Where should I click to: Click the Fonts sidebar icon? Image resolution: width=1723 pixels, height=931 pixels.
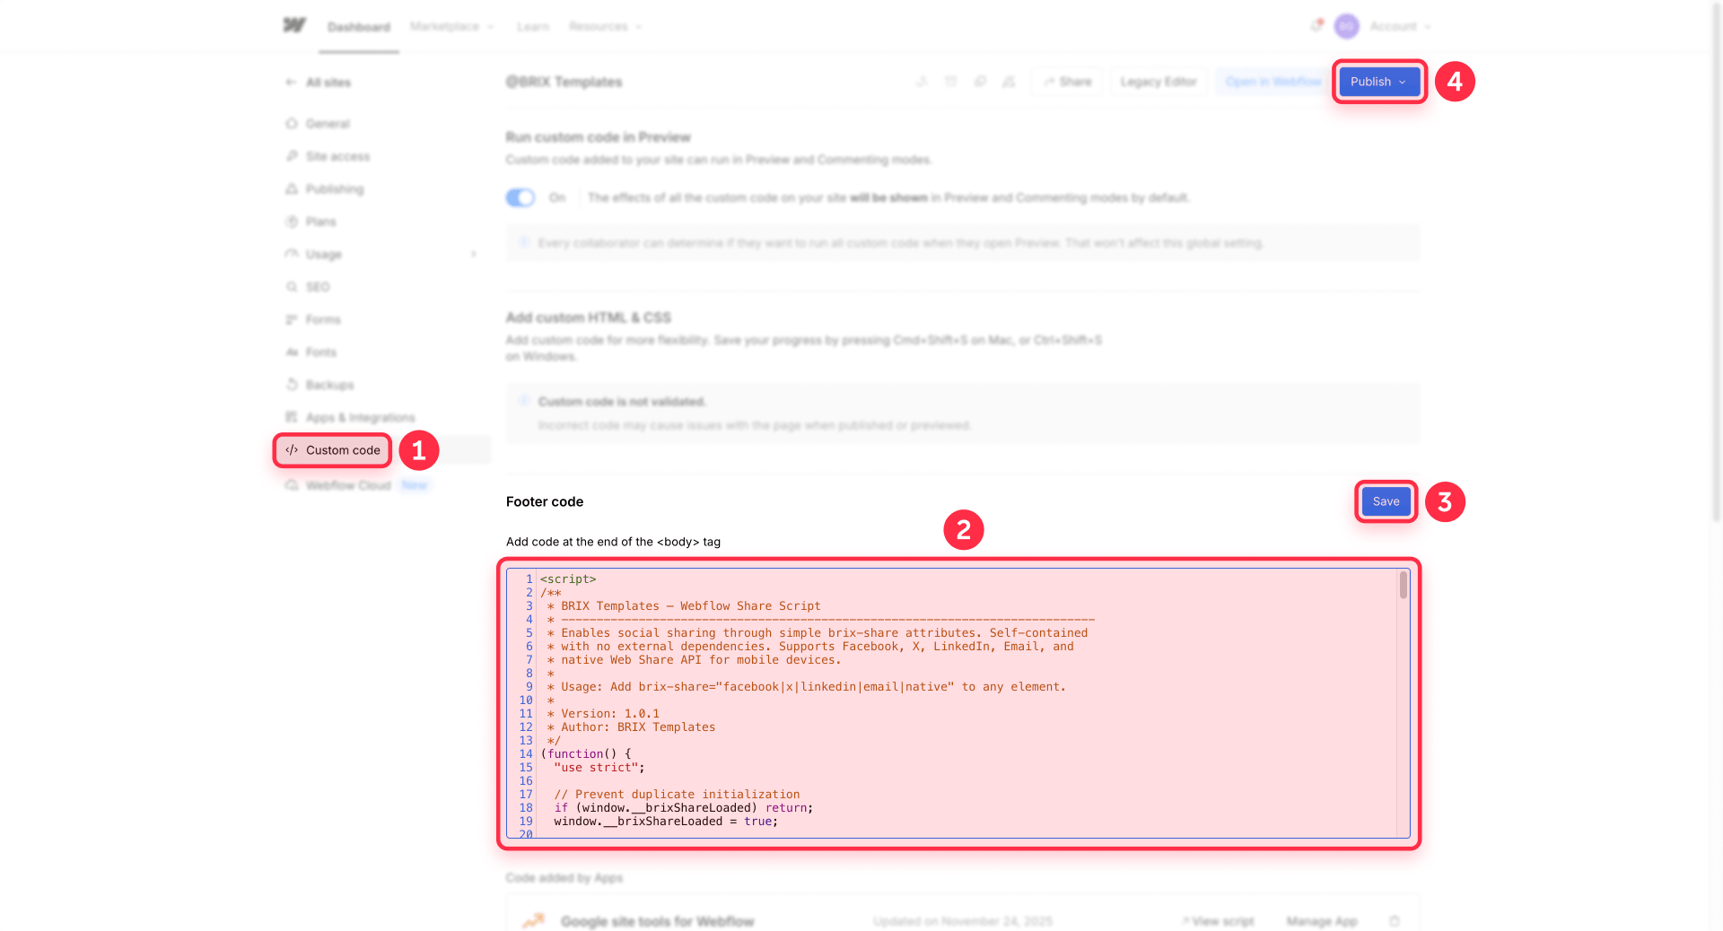pyautogui.click(x=291, y=352)
